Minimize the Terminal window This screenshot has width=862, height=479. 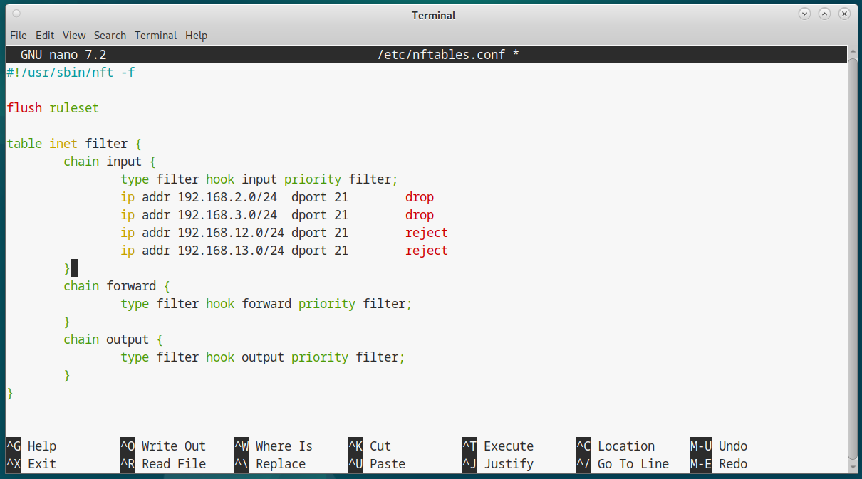point(804,14)
